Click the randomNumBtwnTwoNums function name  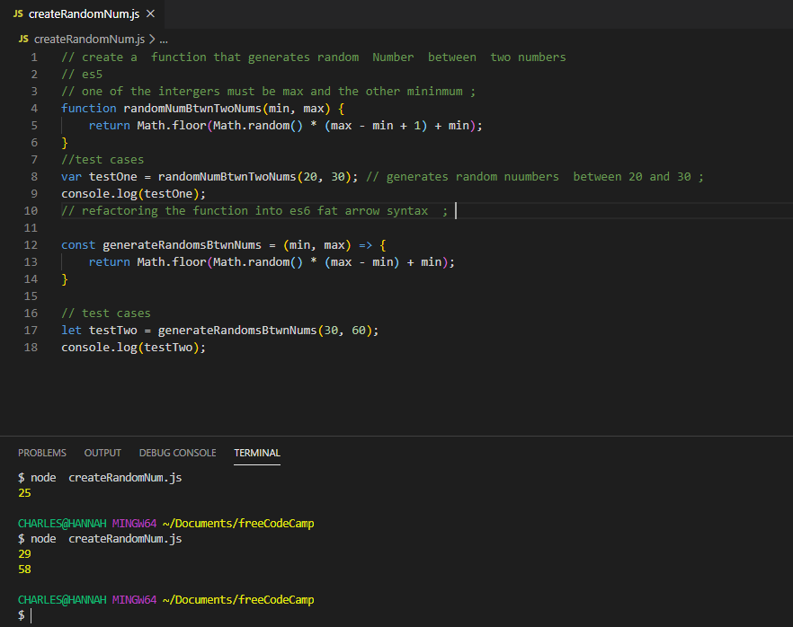(188, 108)
